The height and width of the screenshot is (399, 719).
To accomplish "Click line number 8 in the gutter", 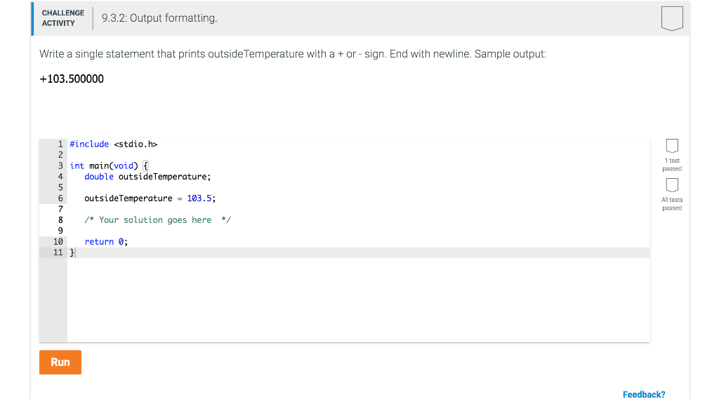I will coord(60,220).
